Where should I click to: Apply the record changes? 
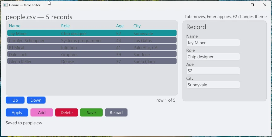click(17, 112)
